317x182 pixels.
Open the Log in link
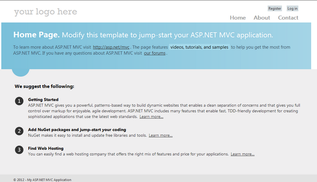point(292,8)
